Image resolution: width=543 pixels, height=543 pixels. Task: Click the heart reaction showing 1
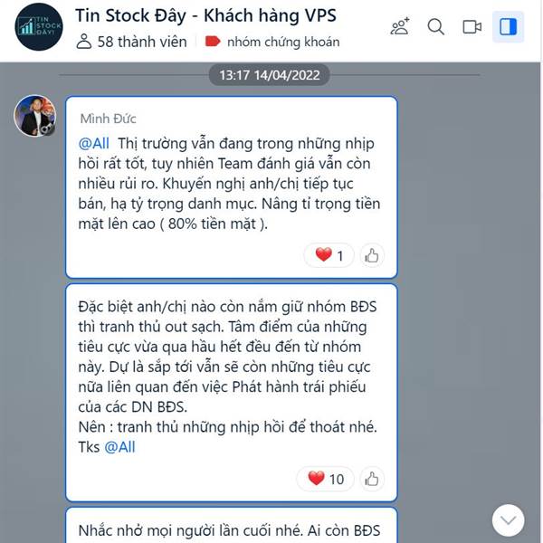pos(329,255)
